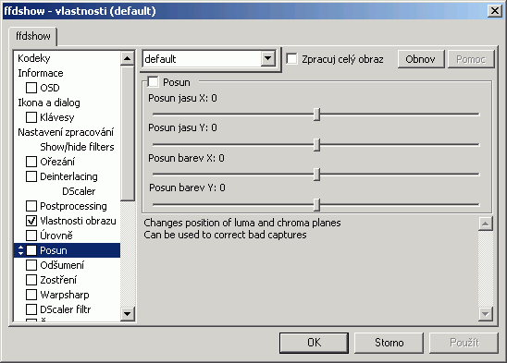507x363 pixels.
Task: Check Zpracuj celý obraz option
Action: click(x=292, y=59)
